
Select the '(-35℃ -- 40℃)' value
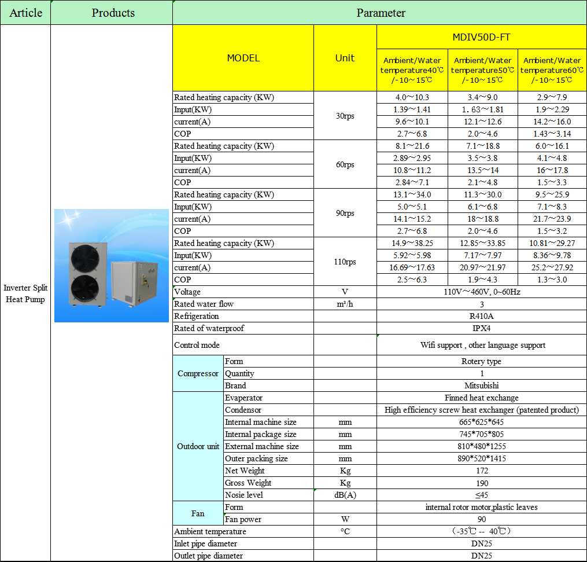point(481,531)
